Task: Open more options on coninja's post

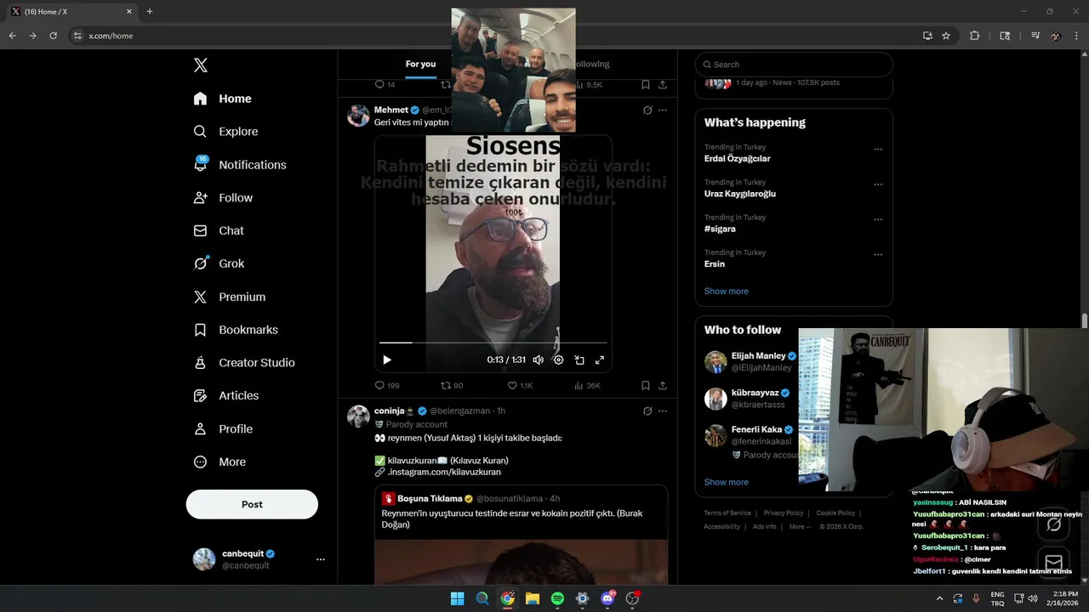Action: 663,411
